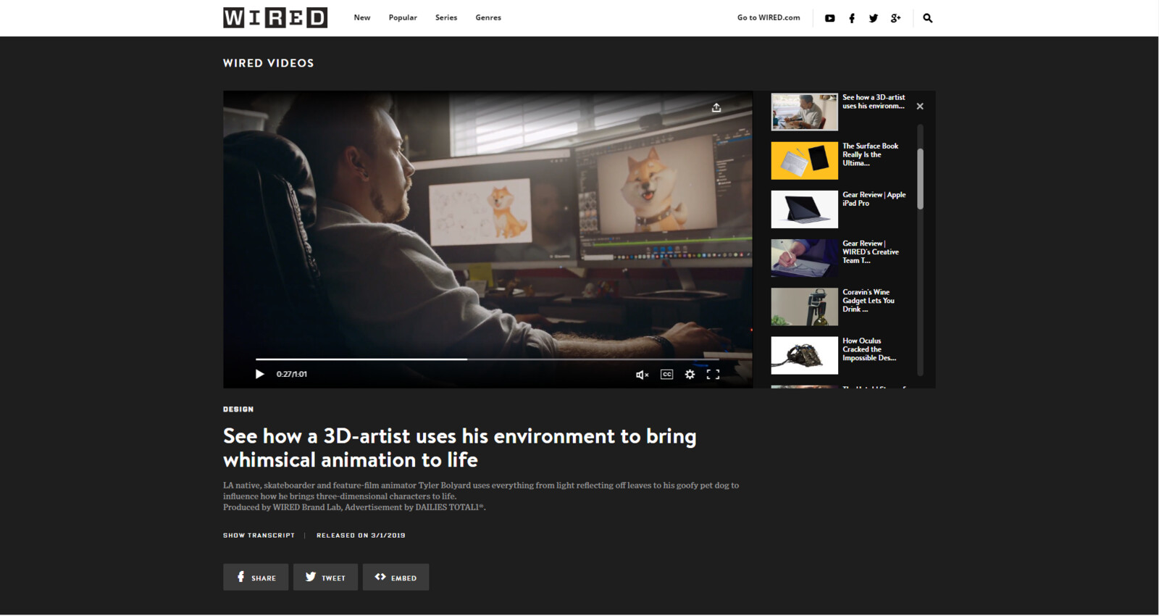Select Coravin's Wine Gadget video thumbnail

click(804, 307)
